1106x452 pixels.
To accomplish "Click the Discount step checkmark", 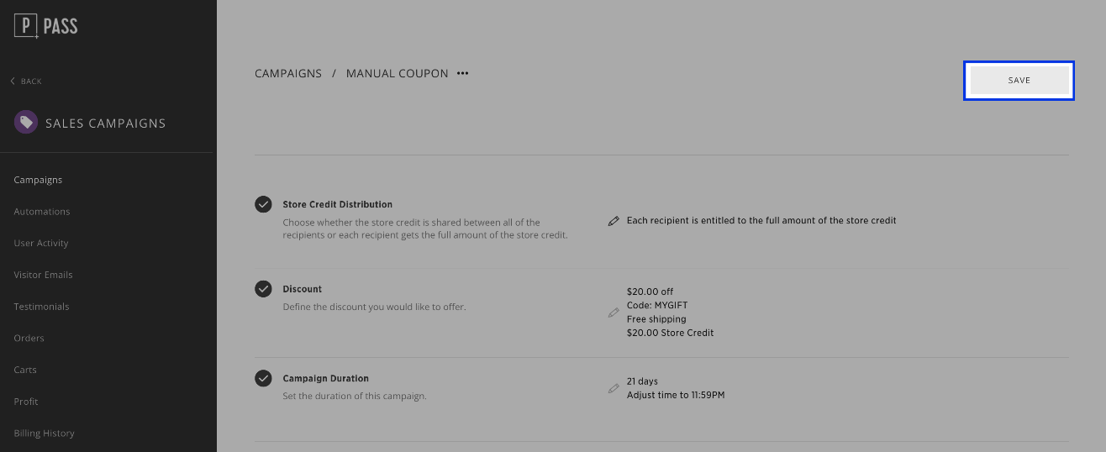I will click(263, 289).
